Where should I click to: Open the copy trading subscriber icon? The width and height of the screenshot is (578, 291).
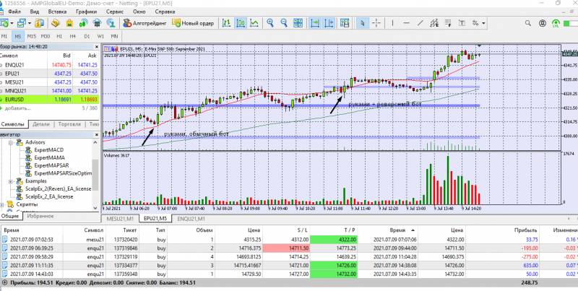(111, 23)
